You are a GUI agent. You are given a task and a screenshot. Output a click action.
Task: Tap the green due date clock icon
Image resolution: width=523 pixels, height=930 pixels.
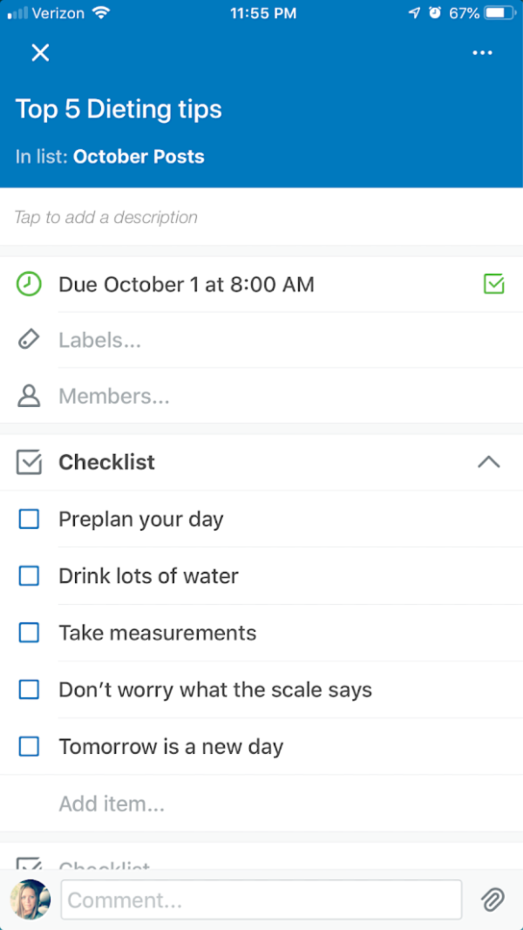29,284
